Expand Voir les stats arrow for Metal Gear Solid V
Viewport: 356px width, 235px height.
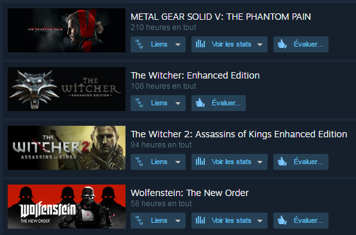(260, 45)
